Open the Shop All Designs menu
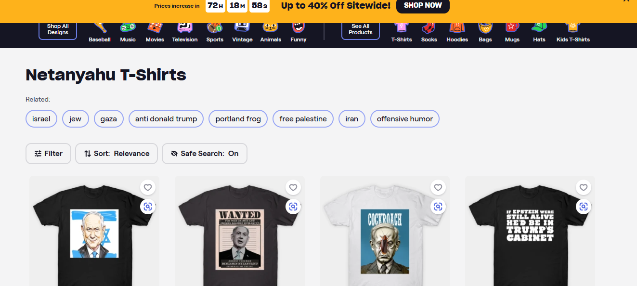Image resolution: width=637 pixels, height=286 pixels. point(58,29)
